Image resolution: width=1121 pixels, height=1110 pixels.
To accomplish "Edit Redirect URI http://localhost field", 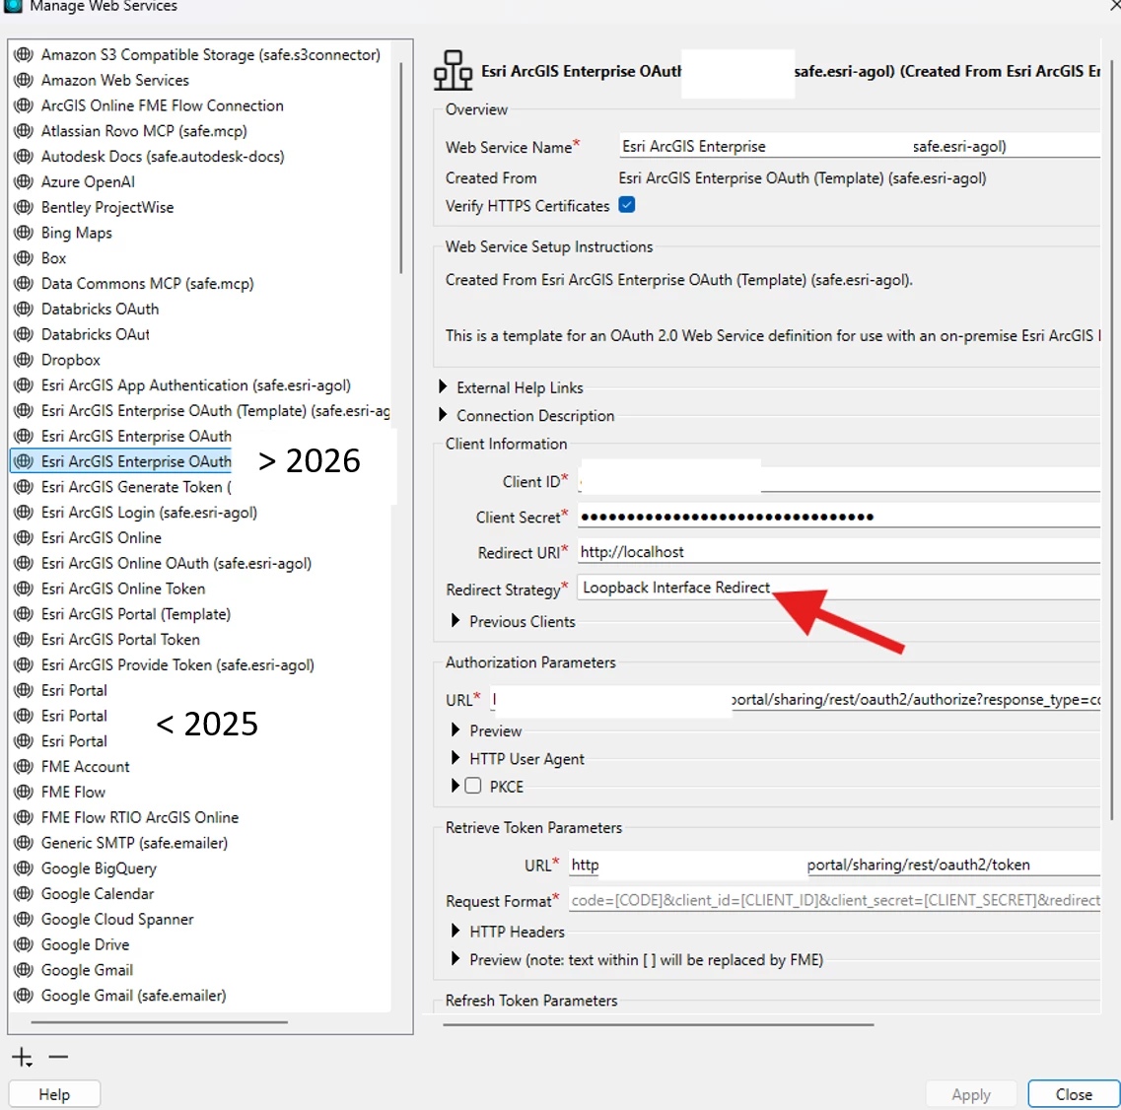I will pos(838,552).
